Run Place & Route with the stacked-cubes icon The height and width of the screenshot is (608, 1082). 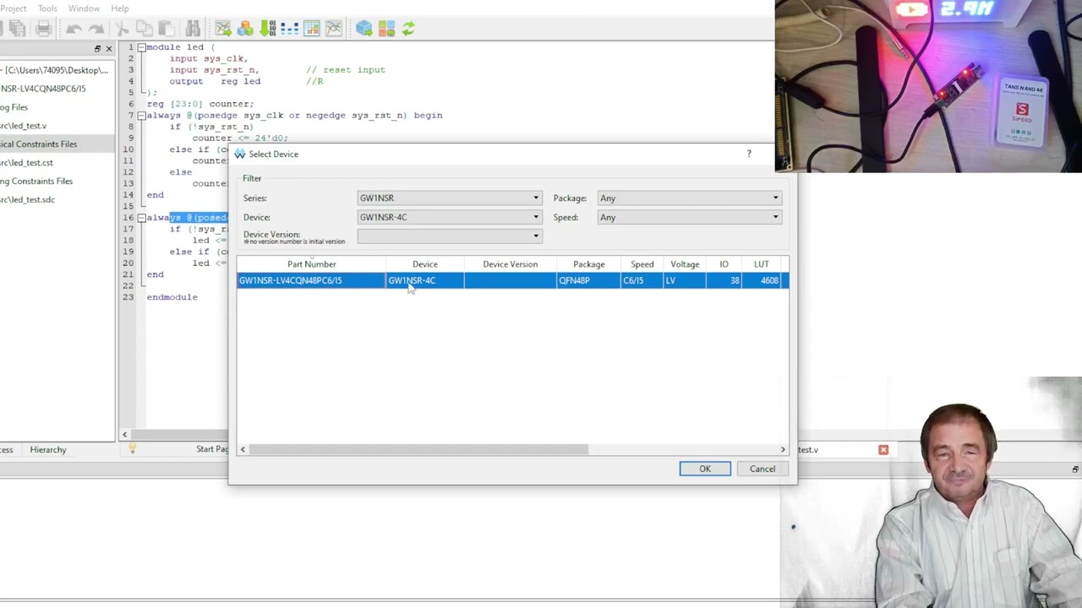(x=245, y=29)
